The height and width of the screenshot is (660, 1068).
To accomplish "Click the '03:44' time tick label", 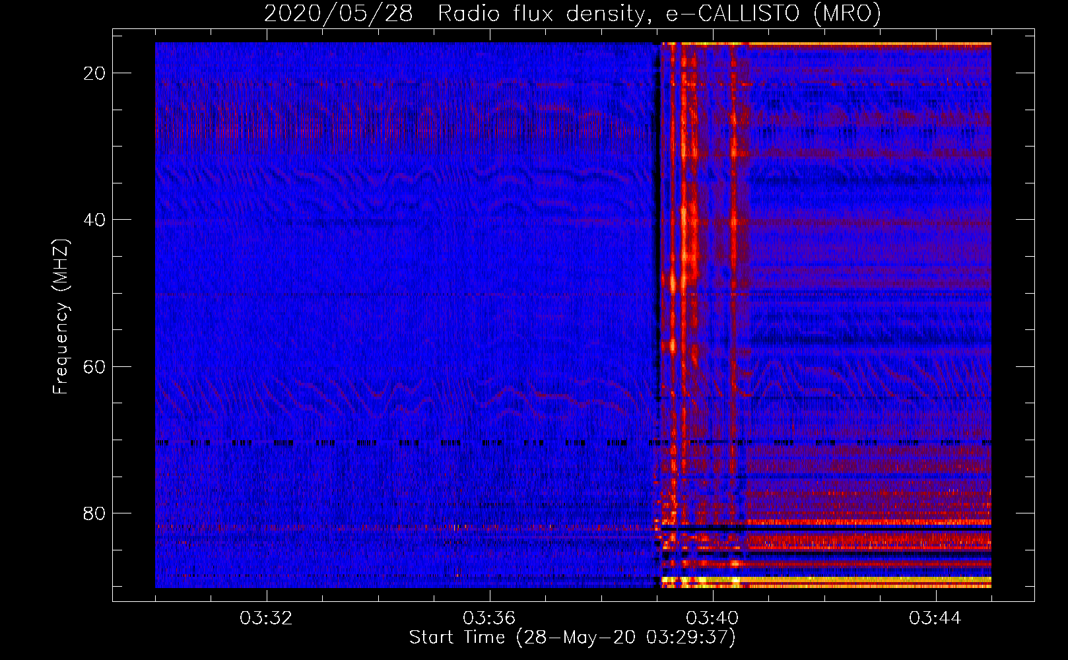I will coord(935,618).
